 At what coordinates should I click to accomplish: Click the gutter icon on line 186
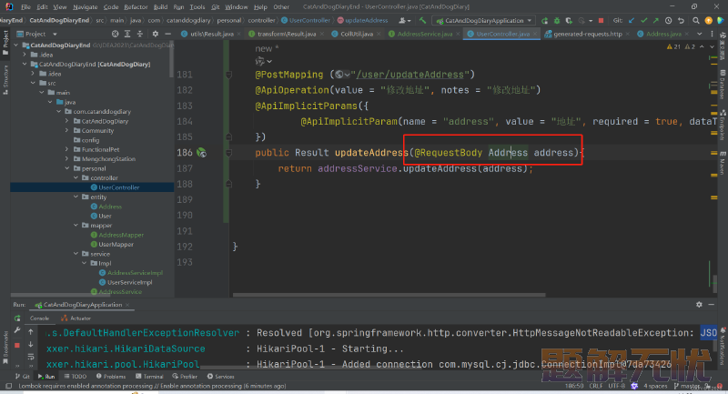(x=201, y=152)
